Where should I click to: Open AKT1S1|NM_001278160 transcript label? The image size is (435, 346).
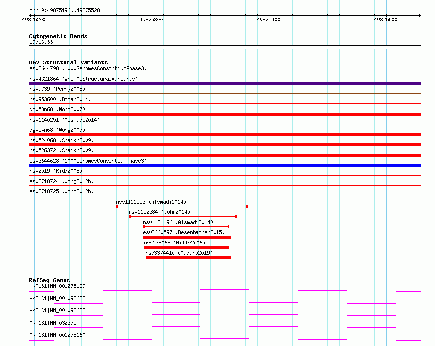(x=57, y=335)
